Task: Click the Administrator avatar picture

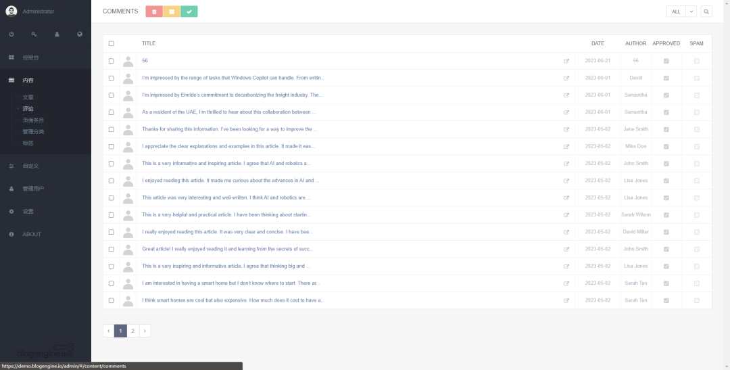Action: coord(11,11)
